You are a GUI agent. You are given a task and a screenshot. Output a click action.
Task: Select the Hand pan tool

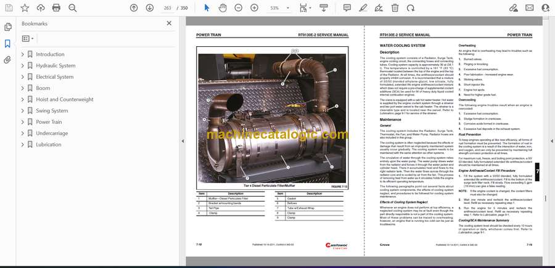click(x=223, y=8)
